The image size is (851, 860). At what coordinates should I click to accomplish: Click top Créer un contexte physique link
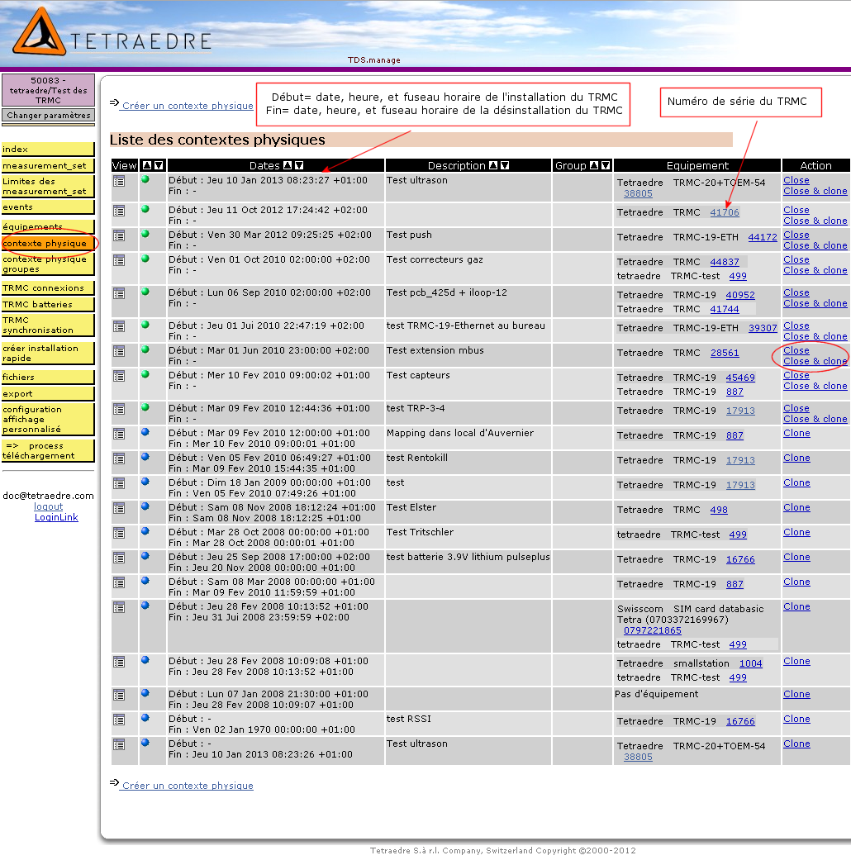click(x=187, y=106)
